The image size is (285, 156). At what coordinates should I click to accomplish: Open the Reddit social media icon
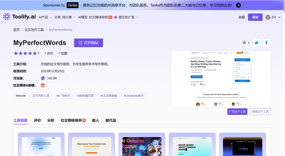[x=43, y=85]
